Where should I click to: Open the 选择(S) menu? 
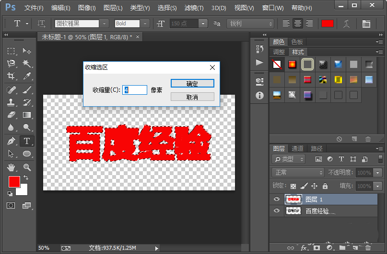pyautogui.click(x=167, y=8)
